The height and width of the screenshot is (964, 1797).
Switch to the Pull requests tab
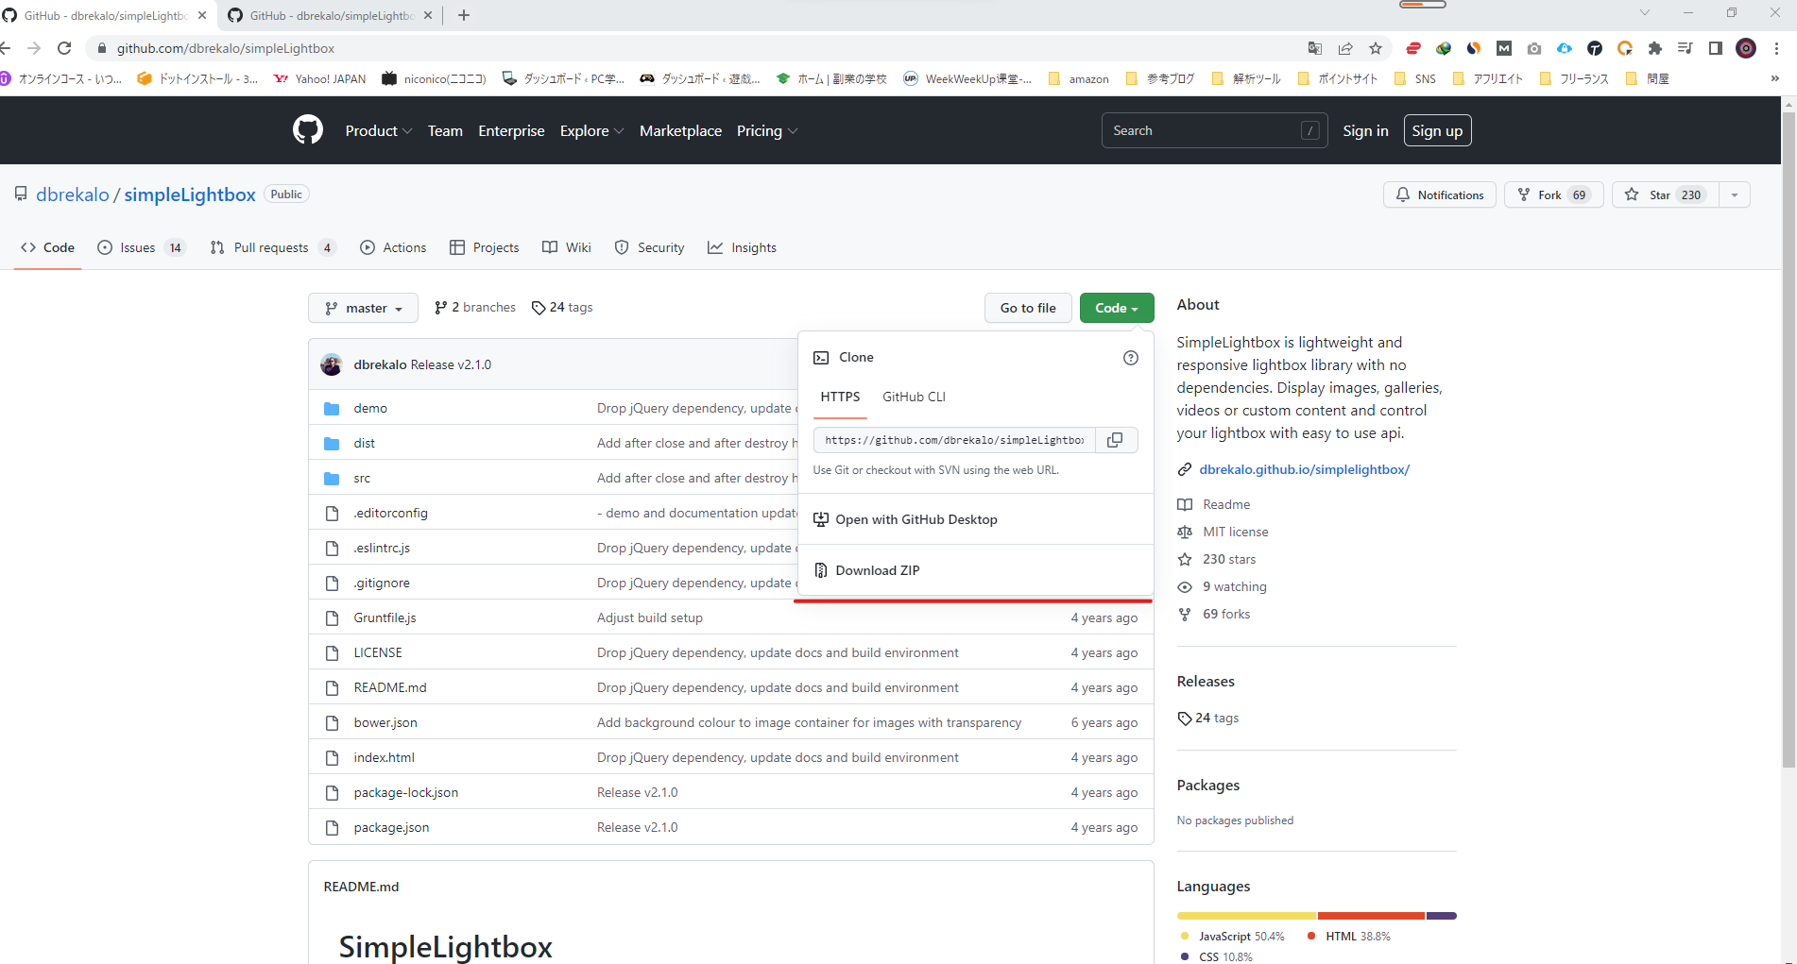pyautogui.click(x=273, y=247)
